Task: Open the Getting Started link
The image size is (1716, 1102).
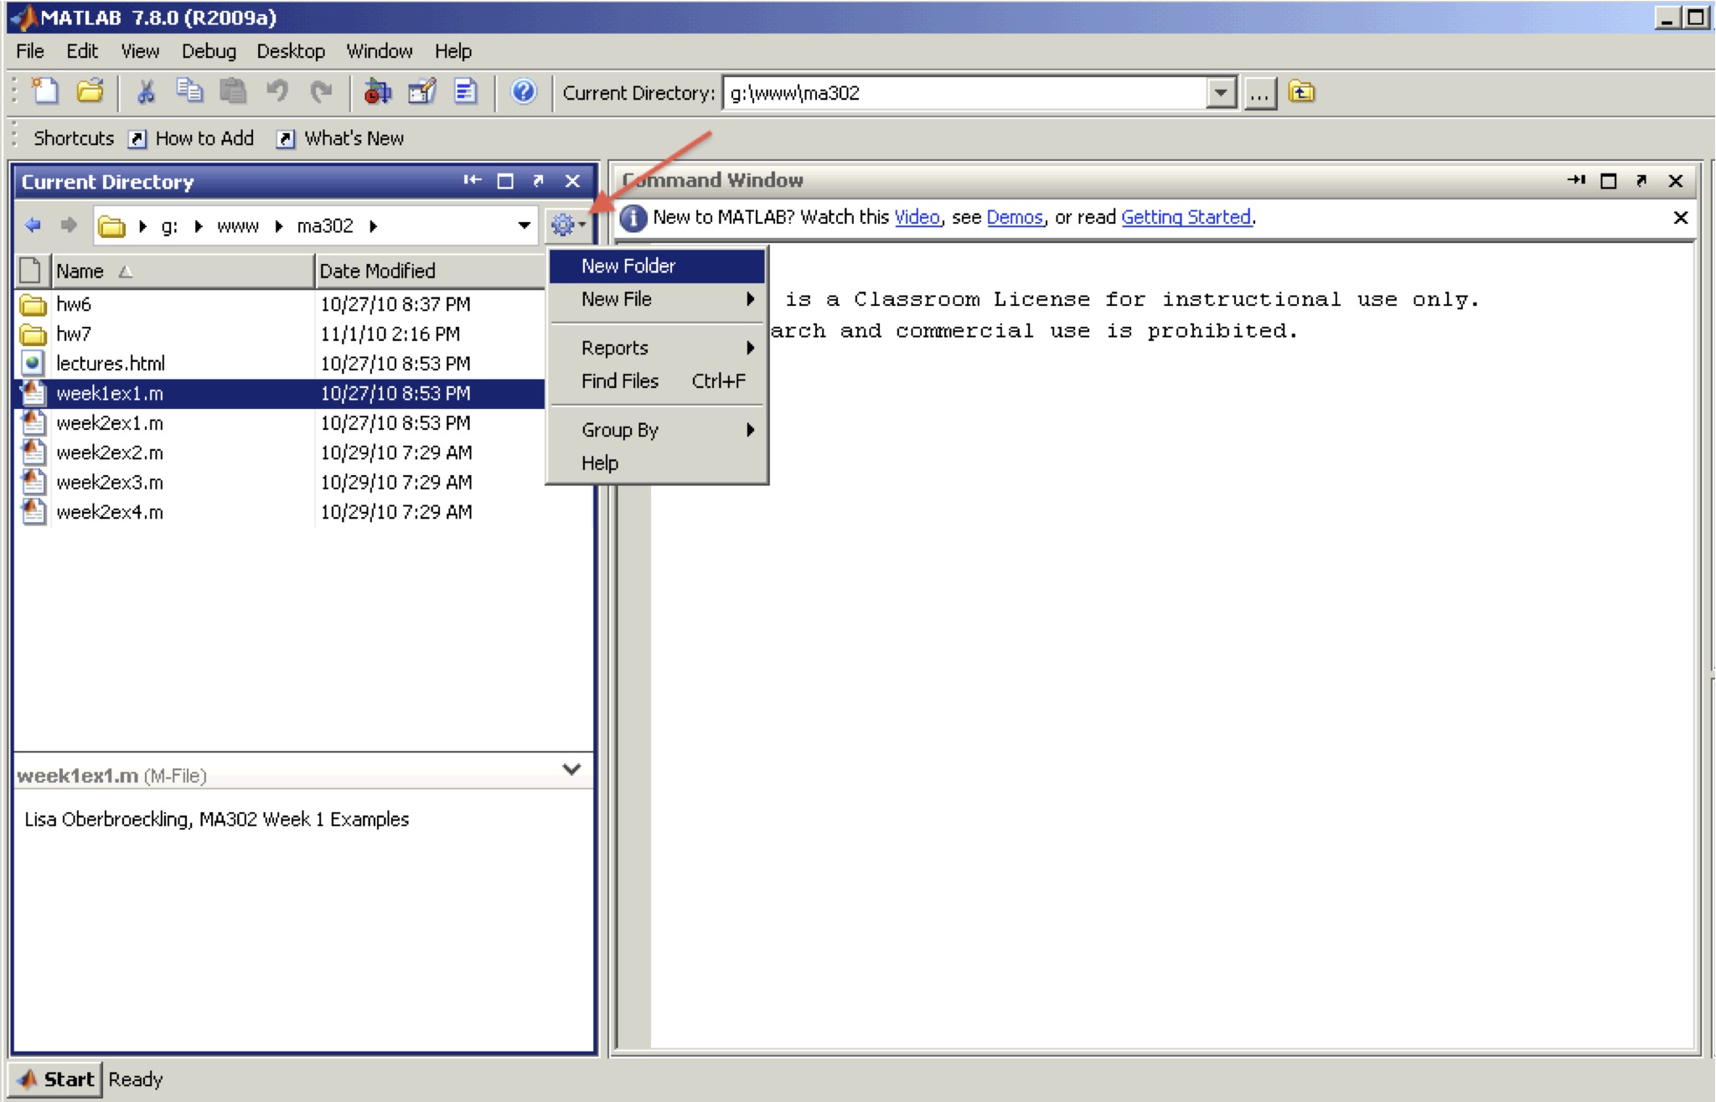Action: (1186, 218)
